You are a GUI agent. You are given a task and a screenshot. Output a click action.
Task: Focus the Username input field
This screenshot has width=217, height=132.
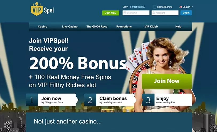coord(136,13)
